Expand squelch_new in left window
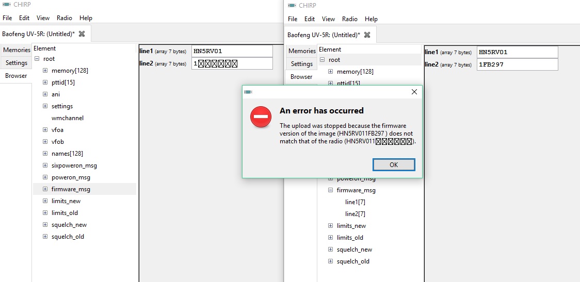This screenshot has height=282, width=580. [45, 225]
